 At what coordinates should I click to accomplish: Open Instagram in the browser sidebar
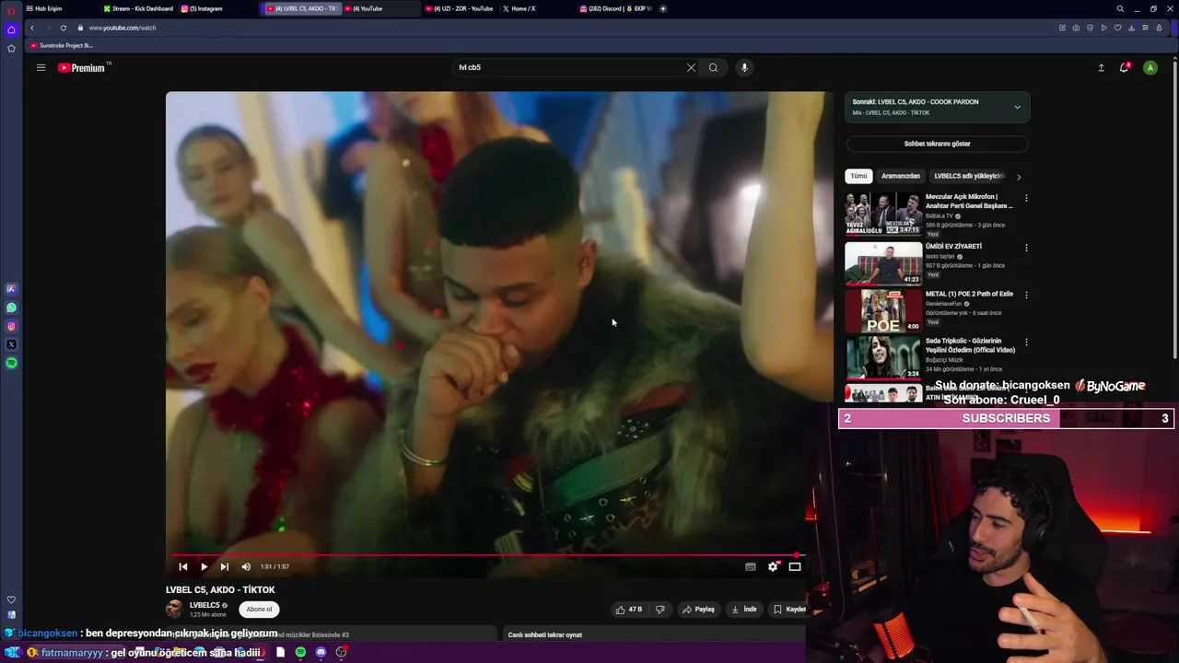tap(11, 326)
